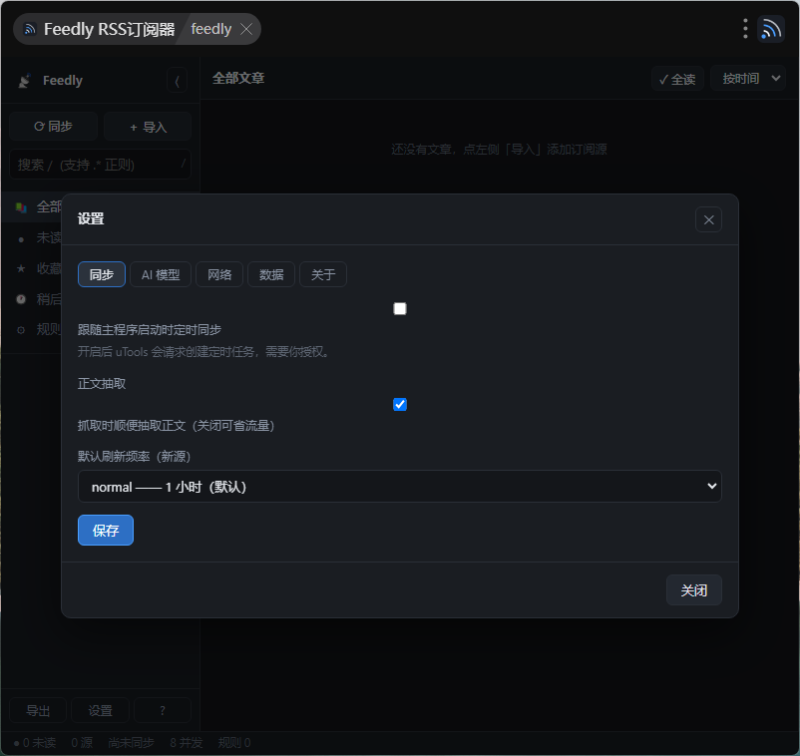800x756 pixels.
Task: Go to the 关于 tab
Action: [x=323, y=274]
